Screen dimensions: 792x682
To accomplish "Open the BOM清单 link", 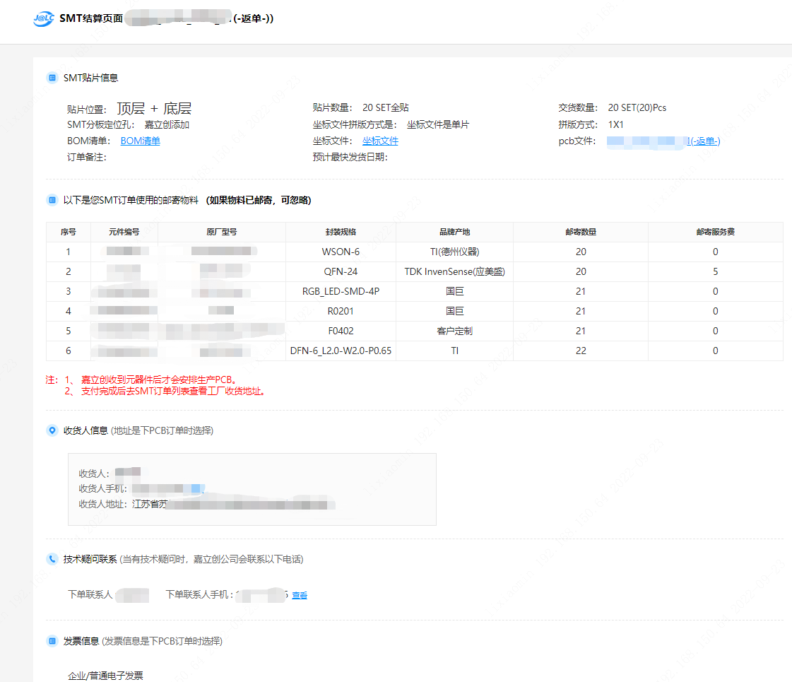I will 140,141.
